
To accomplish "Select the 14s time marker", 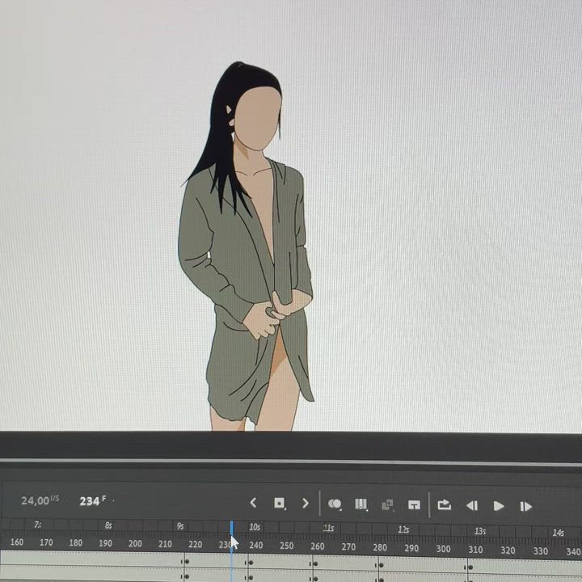I will coord(558,533).
